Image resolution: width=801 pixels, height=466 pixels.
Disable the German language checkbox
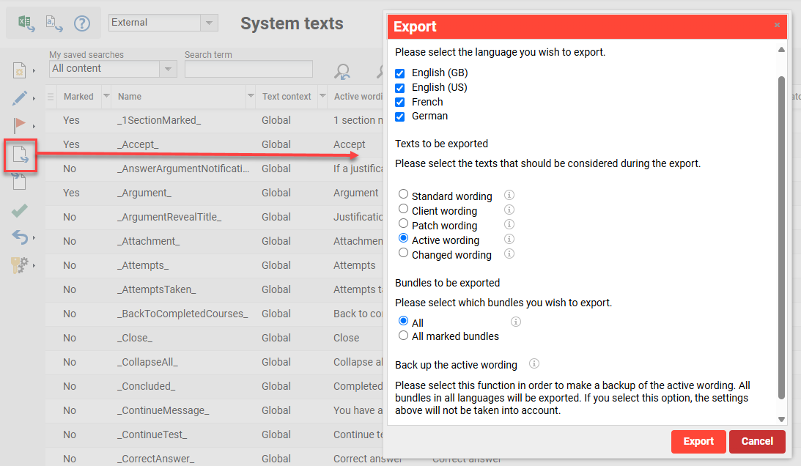pos(399,116)
